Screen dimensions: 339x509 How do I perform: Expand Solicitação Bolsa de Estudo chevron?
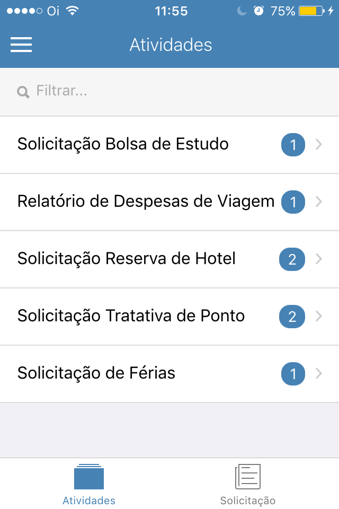click(x=319, y=144)
